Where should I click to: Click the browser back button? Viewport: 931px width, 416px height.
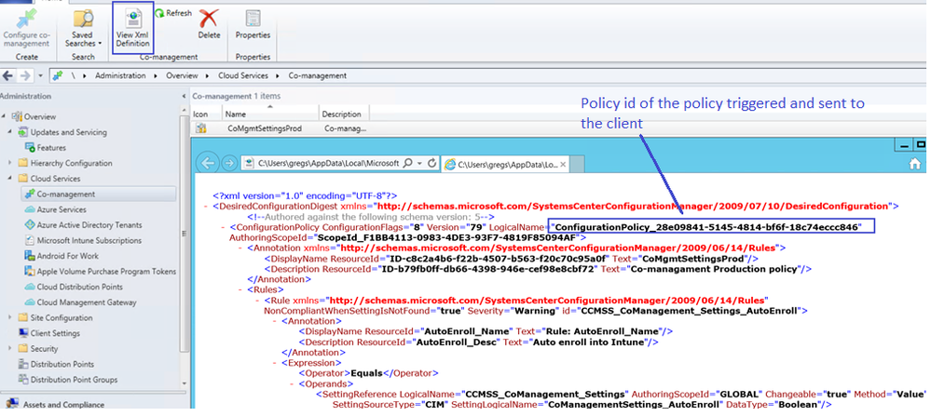pos(207,163)
